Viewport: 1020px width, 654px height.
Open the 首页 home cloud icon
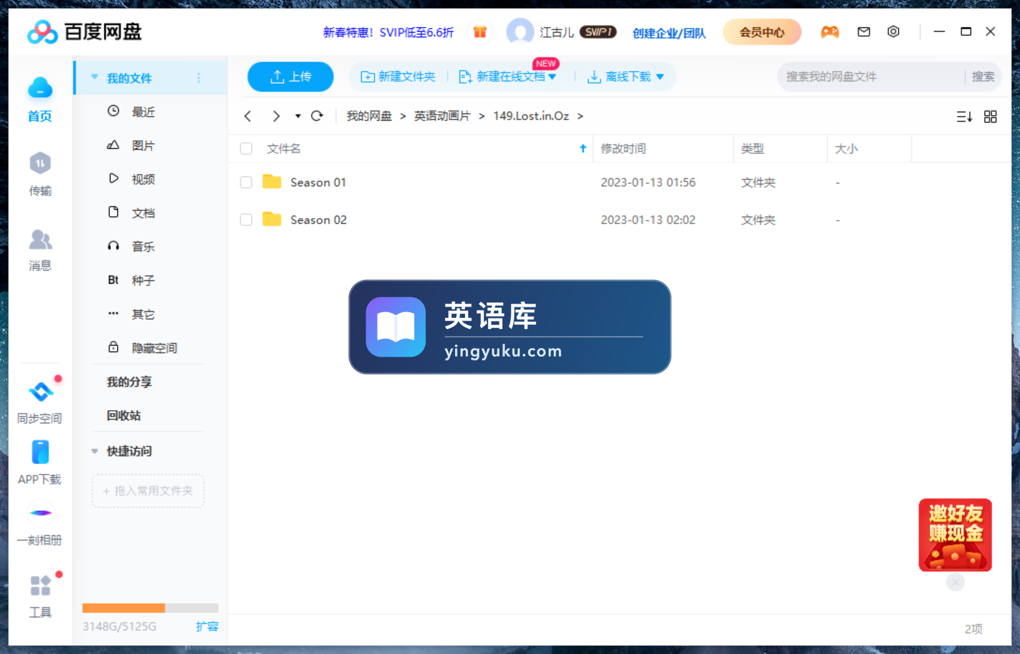pos(40,88)
